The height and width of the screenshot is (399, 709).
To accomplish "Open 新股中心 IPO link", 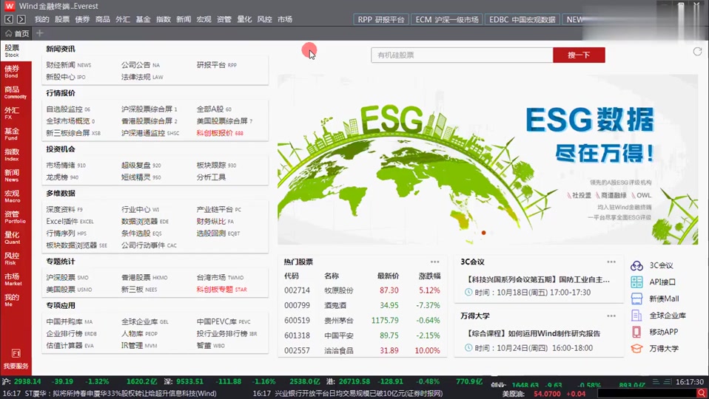I will click(66, 77).
